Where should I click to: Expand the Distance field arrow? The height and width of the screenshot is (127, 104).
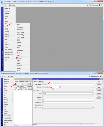(93, 97)
